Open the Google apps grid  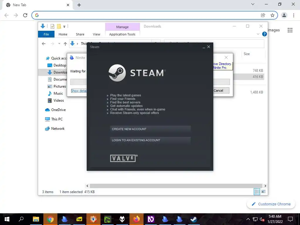[x=290, y=30]
